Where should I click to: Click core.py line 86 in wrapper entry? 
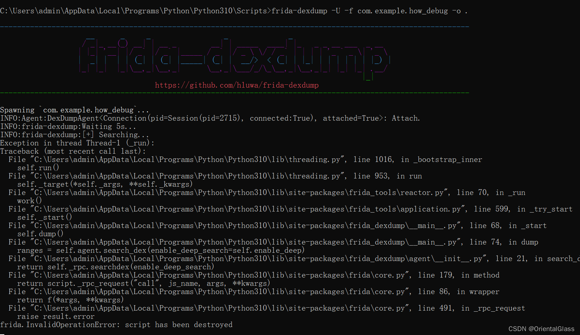tap(254, 292)
